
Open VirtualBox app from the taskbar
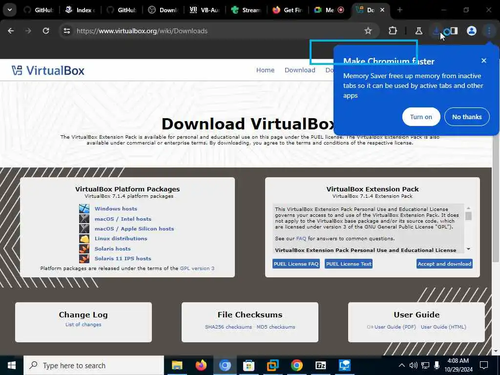[x=272, y=365]
